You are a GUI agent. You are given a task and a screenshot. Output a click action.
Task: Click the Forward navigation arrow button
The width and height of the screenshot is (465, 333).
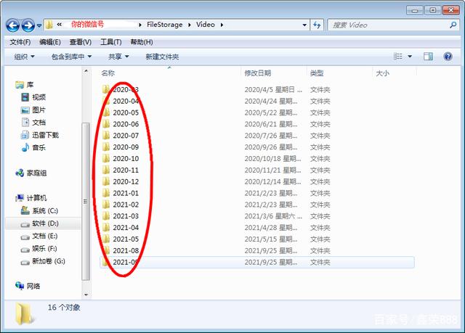click(29, 25)
